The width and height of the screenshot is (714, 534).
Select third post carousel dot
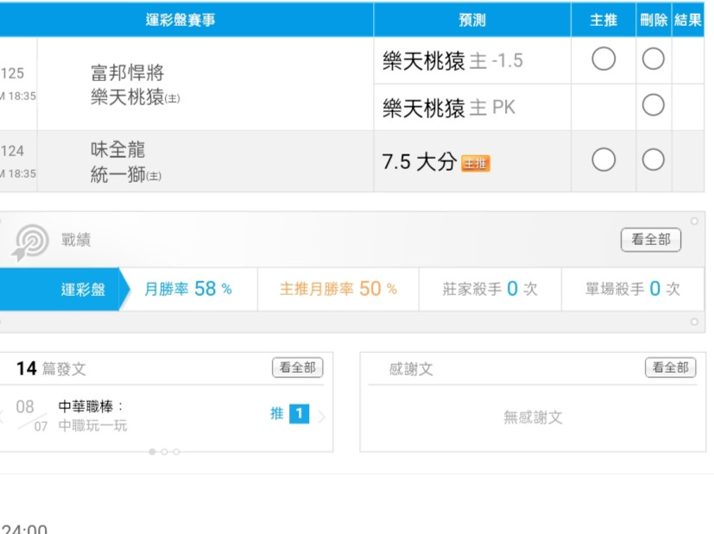pyautogui.click(x=176, y=452)
